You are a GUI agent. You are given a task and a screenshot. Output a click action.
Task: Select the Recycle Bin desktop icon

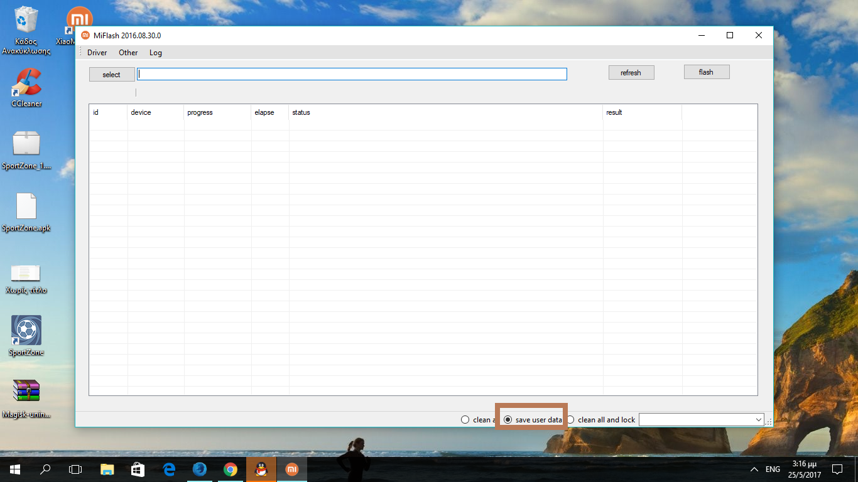point(26,21)
